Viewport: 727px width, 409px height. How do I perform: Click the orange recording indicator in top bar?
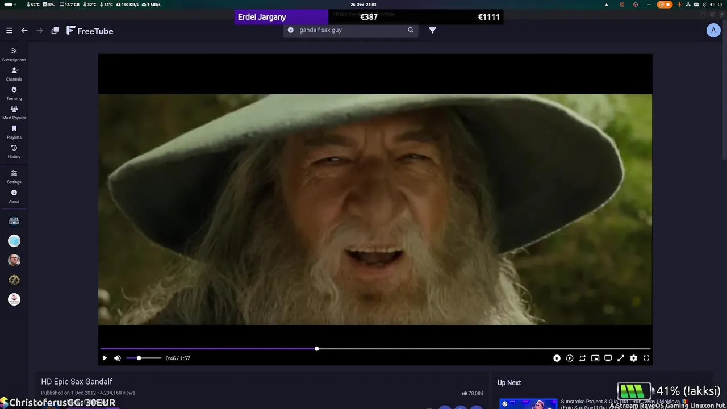[665, 5]
